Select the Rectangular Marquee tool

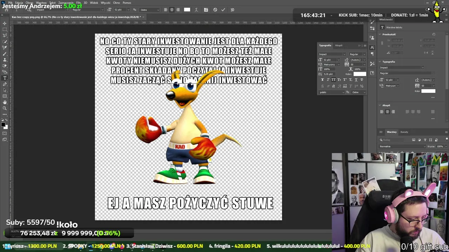point(5,29)
